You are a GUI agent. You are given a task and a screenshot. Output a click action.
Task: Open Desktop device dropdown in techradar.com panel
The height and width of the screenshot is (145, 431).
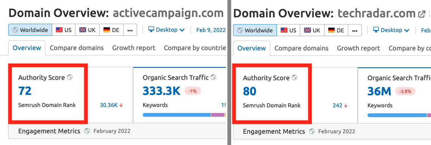coord(391,30)
